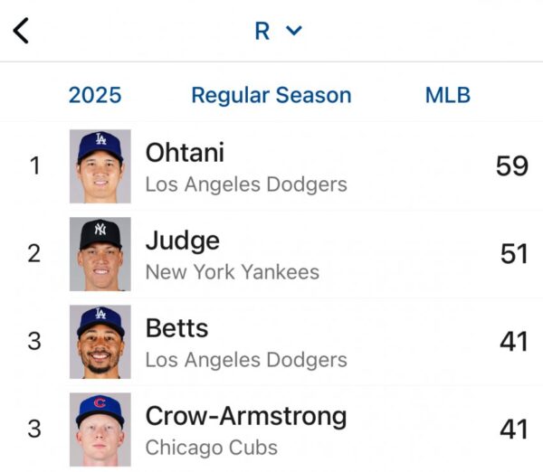
Task: Tap Betts' player headshot
Action: point(100,341)
